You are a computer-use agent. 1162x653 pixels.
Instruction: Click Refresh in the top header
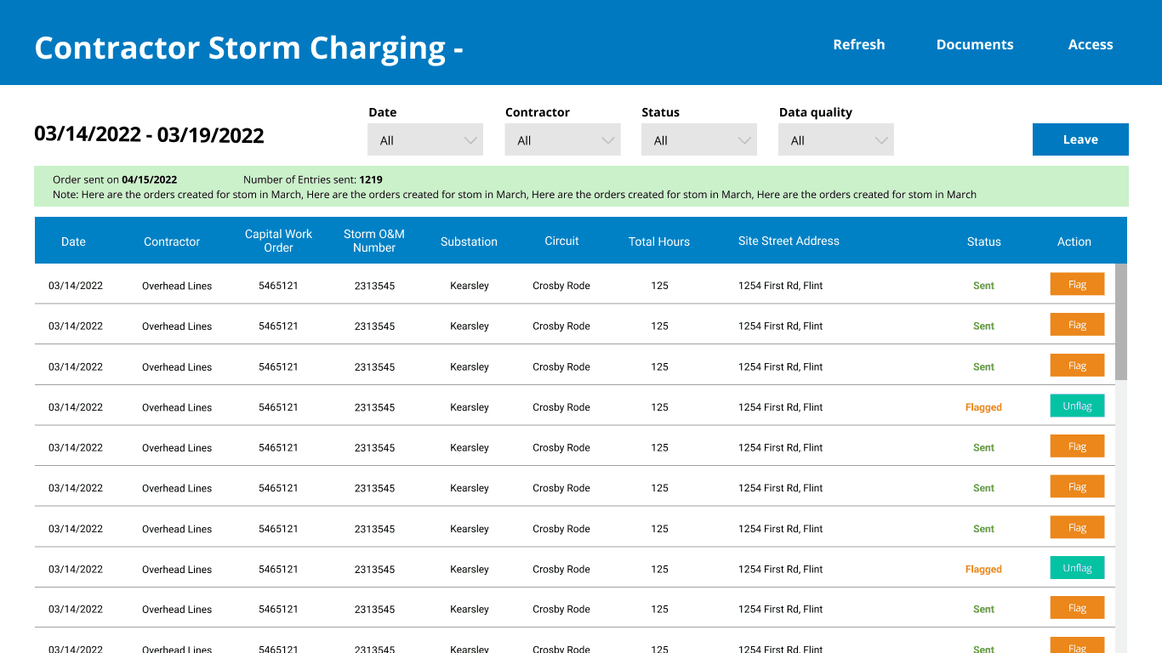coord(858,44)
